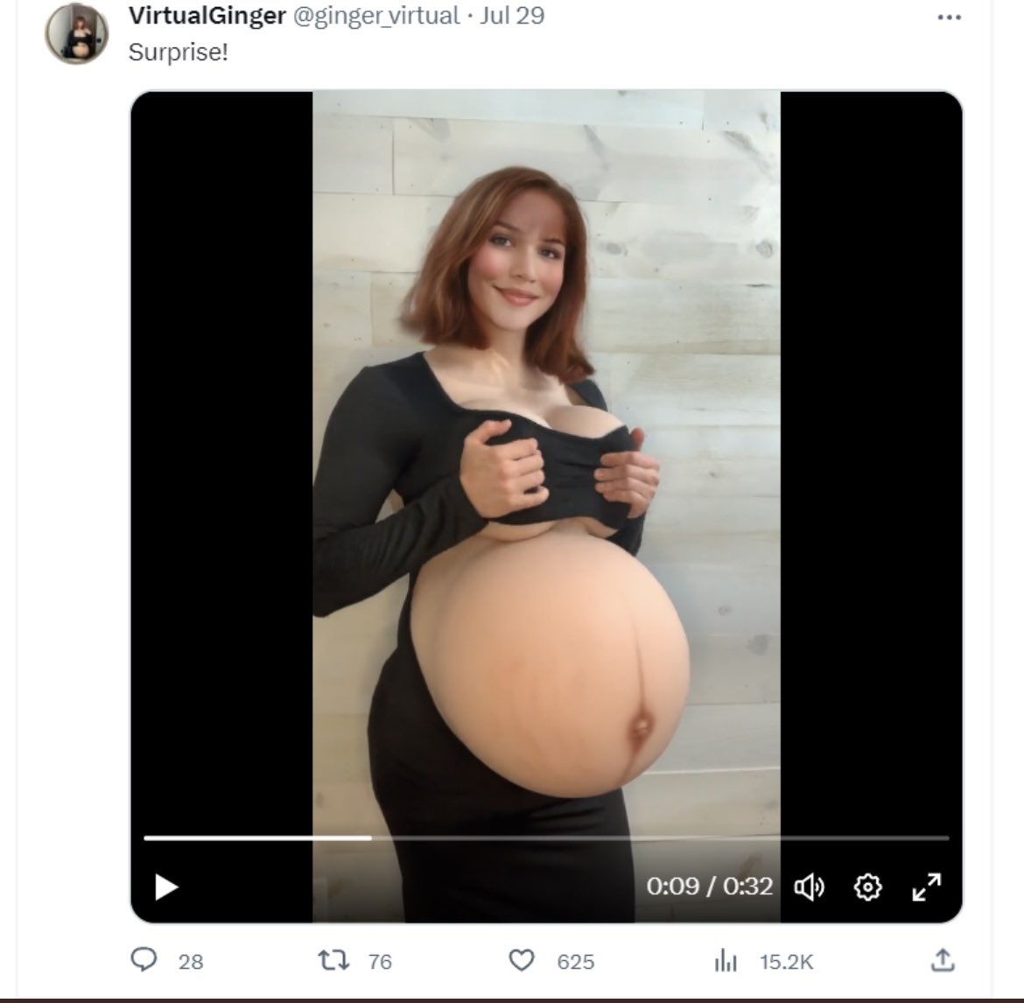Open the VirtualGinger profile avatar

coord(77,34)
